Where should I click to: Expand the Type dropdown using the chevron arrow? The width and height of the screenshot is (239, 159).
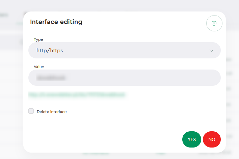(x=211, y=51)
